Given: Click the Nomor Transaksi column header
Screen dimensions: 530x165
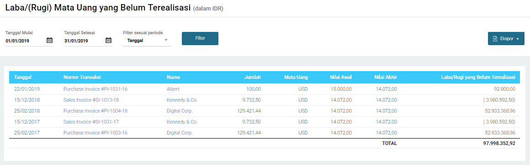Looking at the screenshot, I should click(x=83, y=77).
